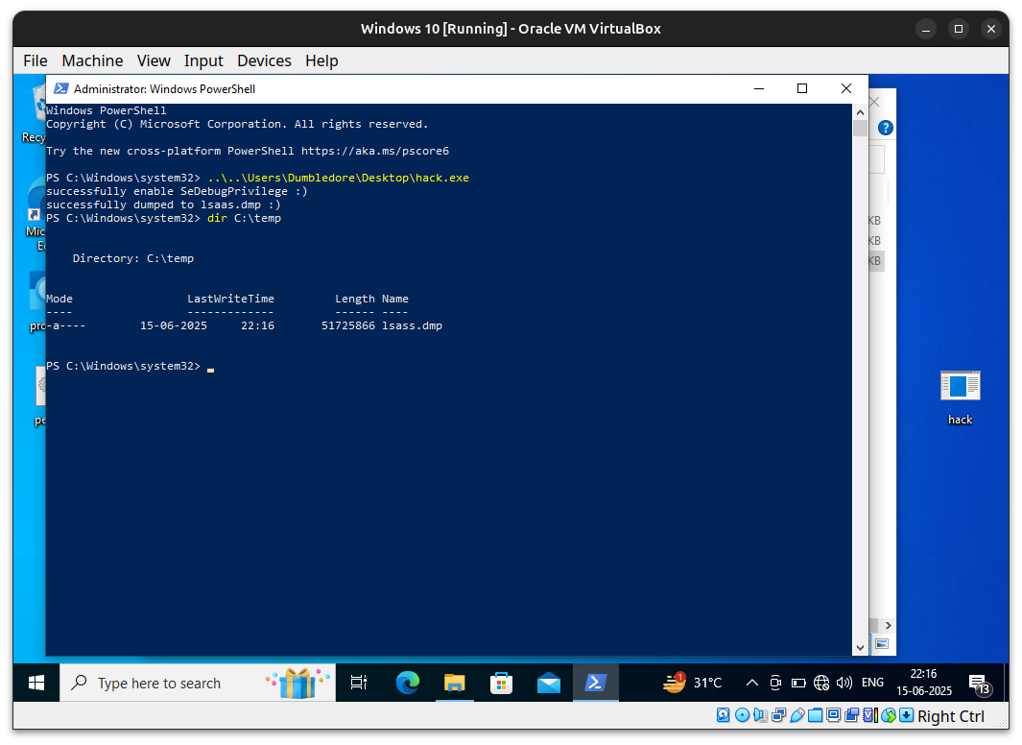
Task: Click the PowerShell taskbar icon
Action: (596, 683)
